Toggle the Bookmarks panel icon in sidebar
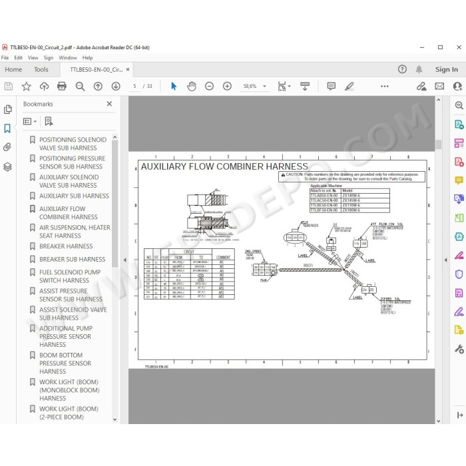 tap(7, 128)
